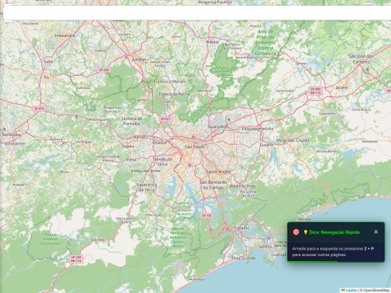Click the airport icon above Sorocaba
The height and width of the screenshot is (293, 391).
4,129
